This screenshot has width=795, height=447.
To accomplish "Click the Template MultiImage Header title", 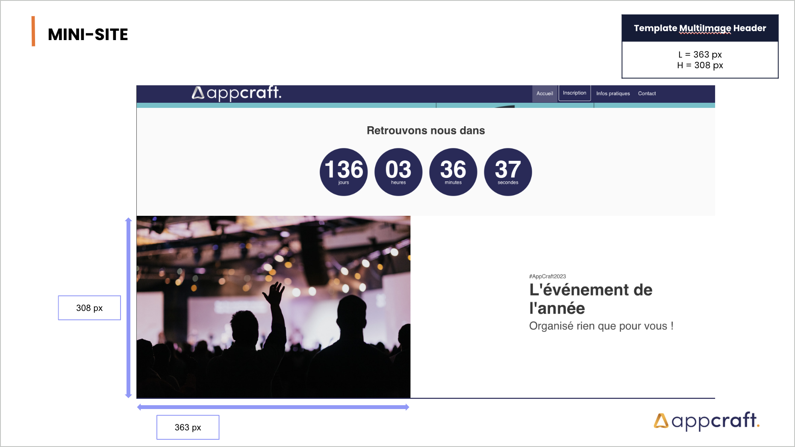I will point(700,28).
